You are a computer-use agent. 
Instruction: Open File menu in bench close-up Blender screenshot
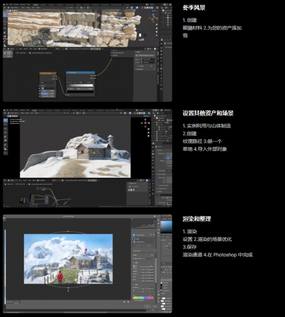point(7,4)
